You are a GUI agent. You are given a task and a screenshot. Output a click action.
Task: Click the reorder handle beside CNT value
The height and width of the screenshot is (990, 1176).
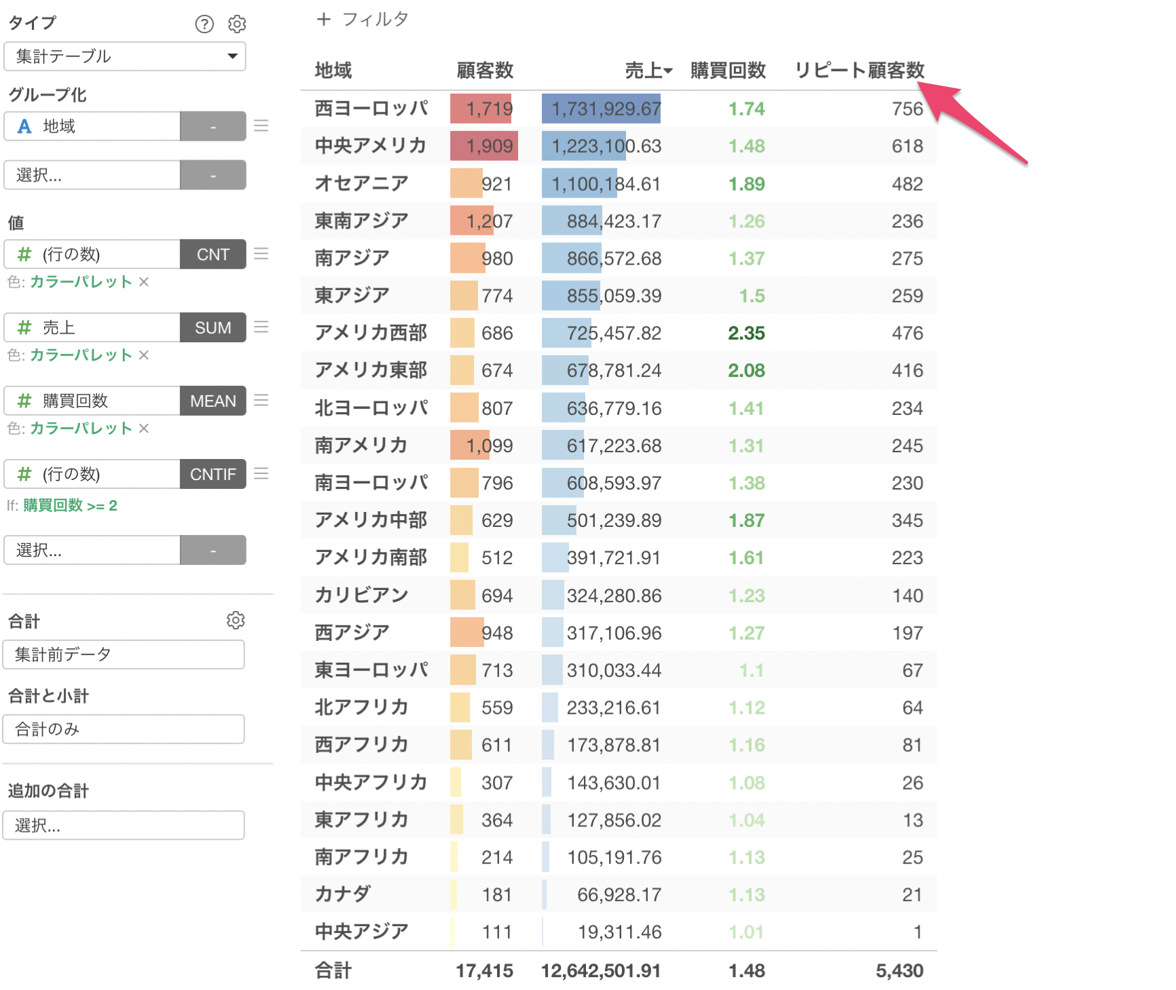261,253
